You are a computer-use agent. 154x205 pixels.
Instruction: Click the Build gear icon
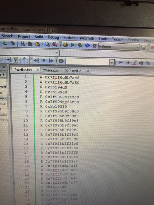point(66,45)
